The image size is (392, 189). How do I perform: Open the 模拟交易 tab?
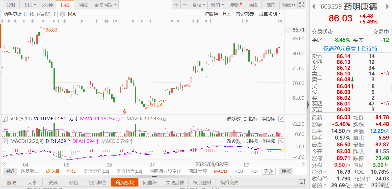point(229,182)
